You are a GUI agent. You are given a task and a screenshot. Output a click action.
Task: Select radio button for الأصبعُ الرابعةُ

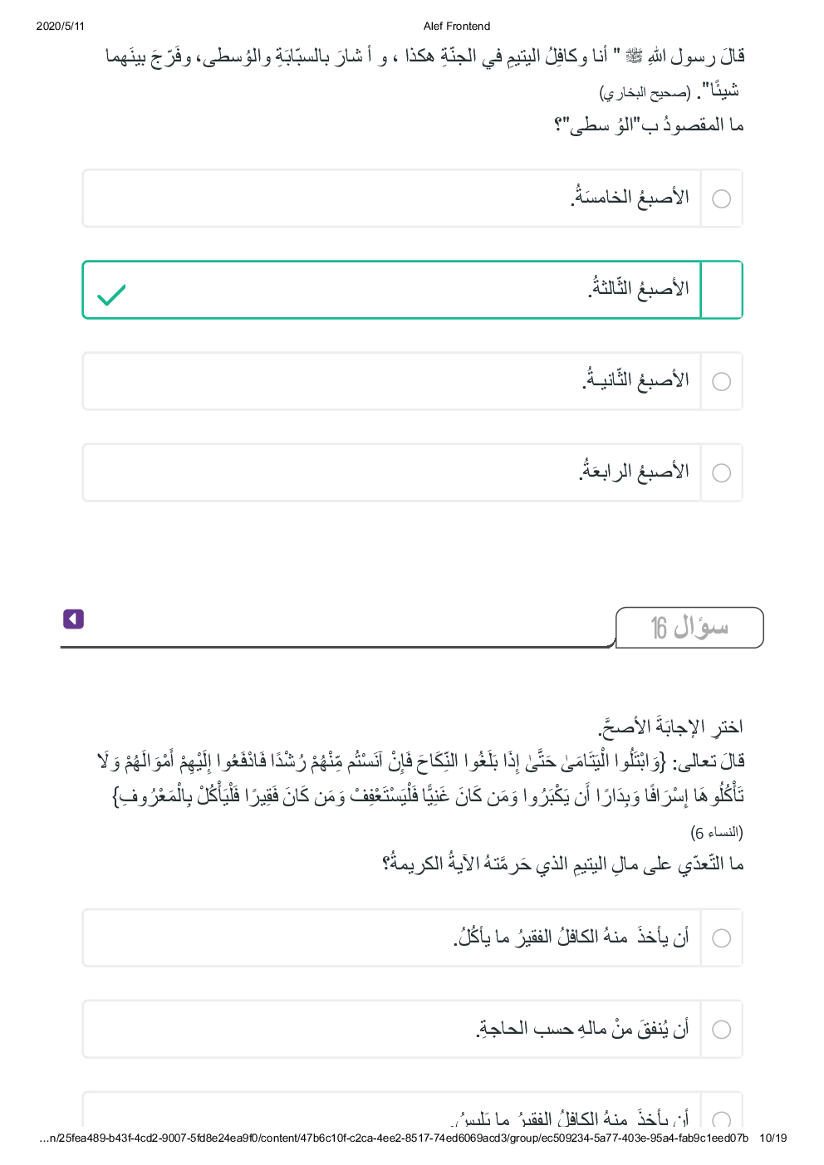click(x=722, y=472)
